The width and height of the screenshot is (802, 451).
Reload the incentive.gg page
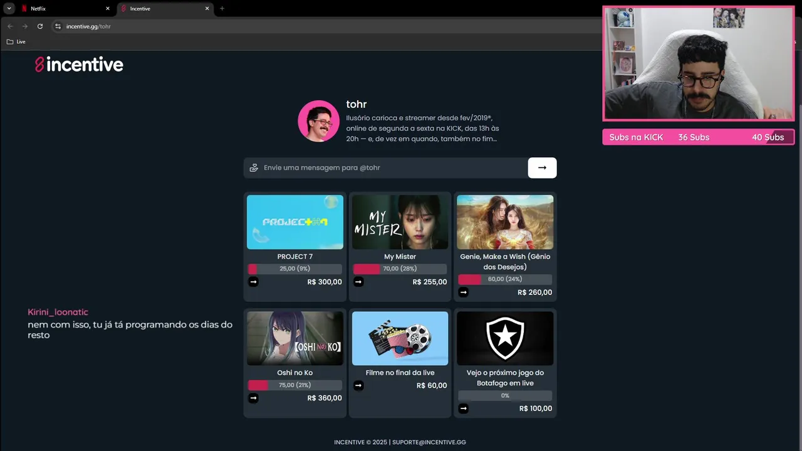coord(40,26)
